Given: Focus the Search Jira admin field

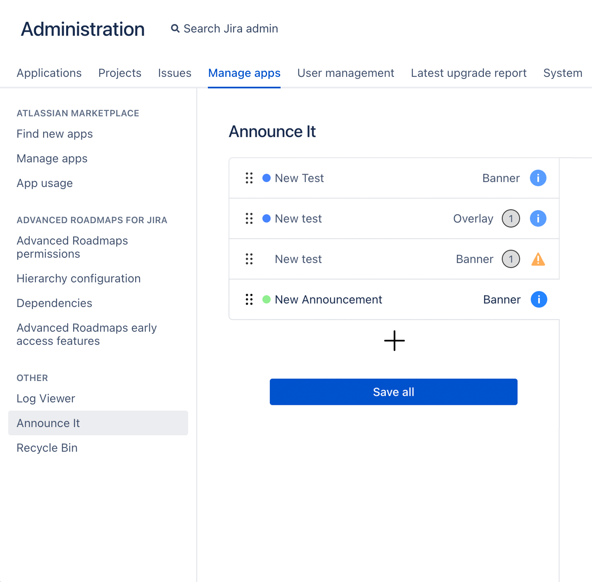Looking at the screenshot, I should 230,29.
